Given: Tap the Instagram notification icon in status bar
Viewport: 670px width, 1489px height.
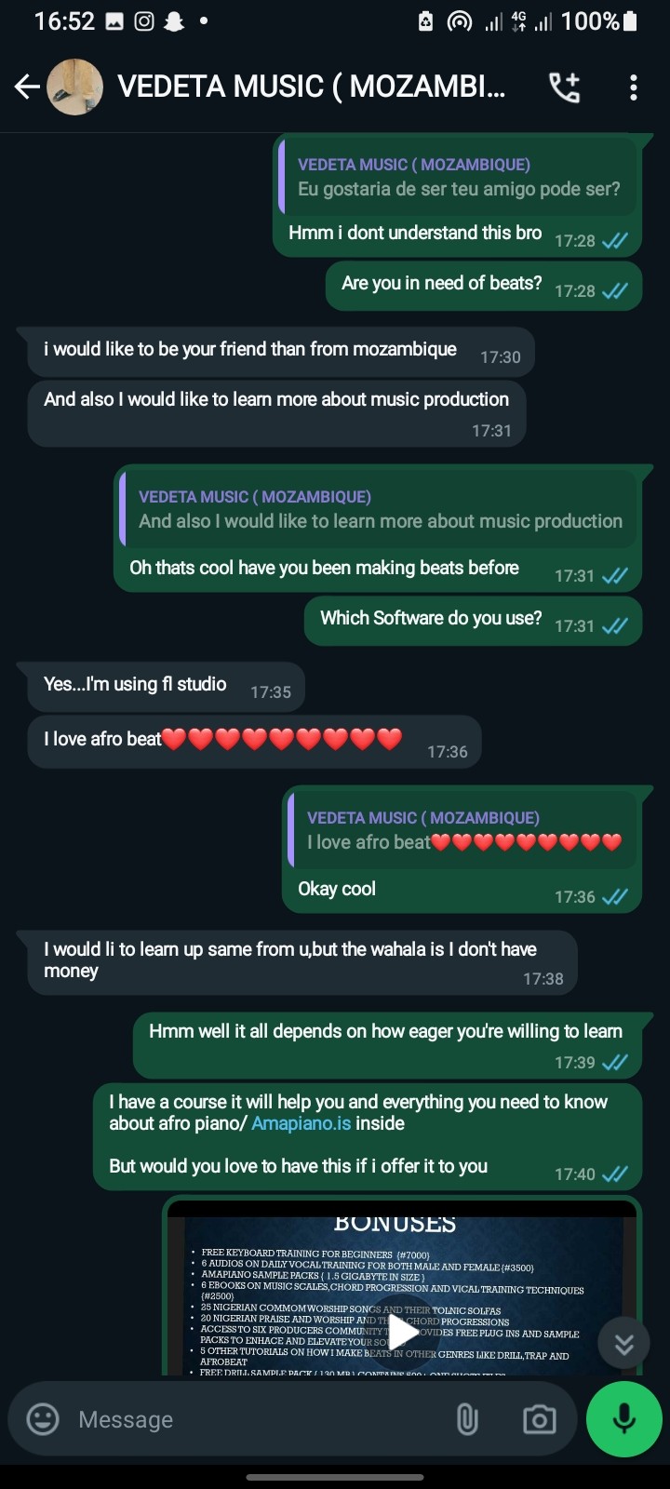Looking at the screenshot, I should click(144, 21).
